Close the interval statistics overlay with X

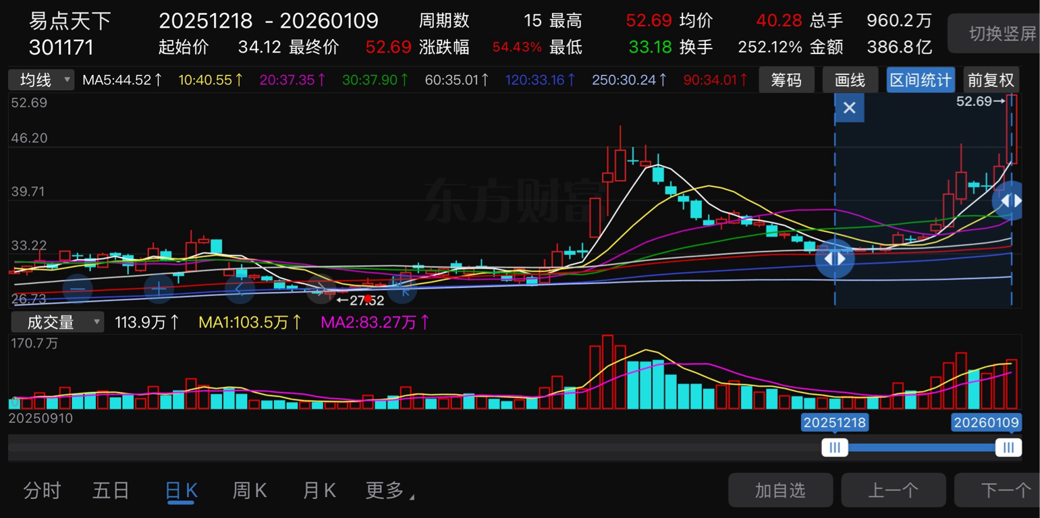click(x=850, y=108)
